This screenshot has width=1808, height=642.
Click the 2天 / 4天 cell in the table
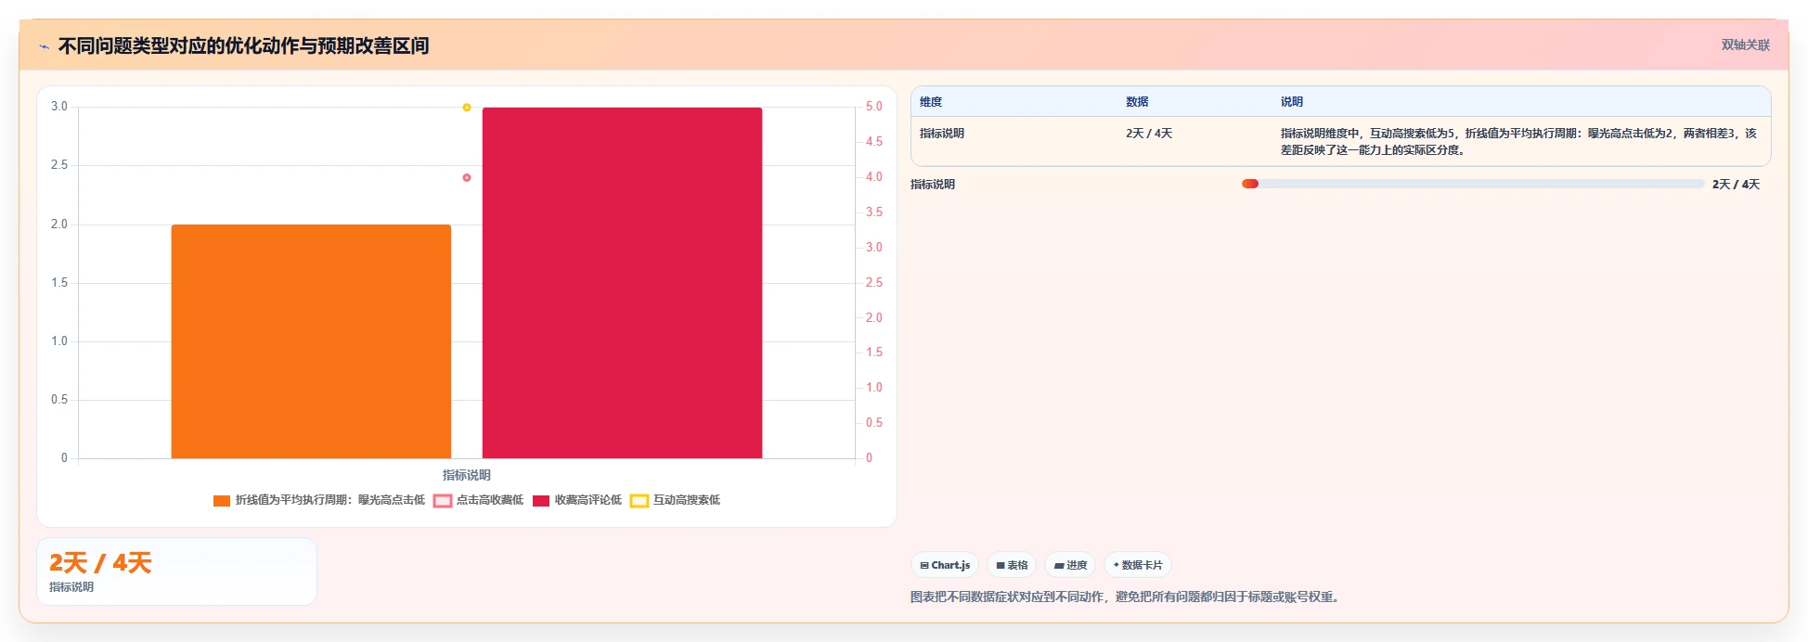click(1149, 134)
